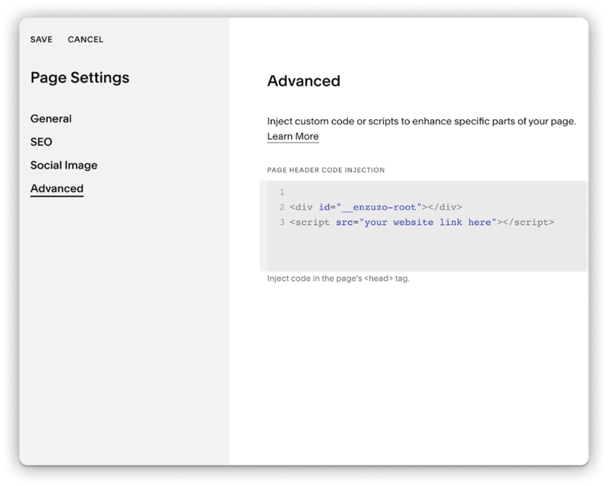Open the General settings tab
The image size is (608, 486).
pos(51,118)
